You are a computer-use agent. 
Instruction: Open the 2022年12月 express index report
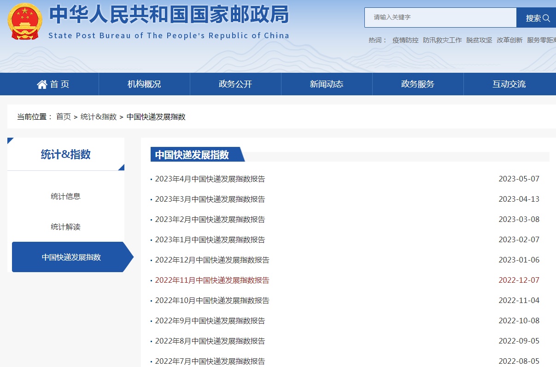tap(212, 260)
